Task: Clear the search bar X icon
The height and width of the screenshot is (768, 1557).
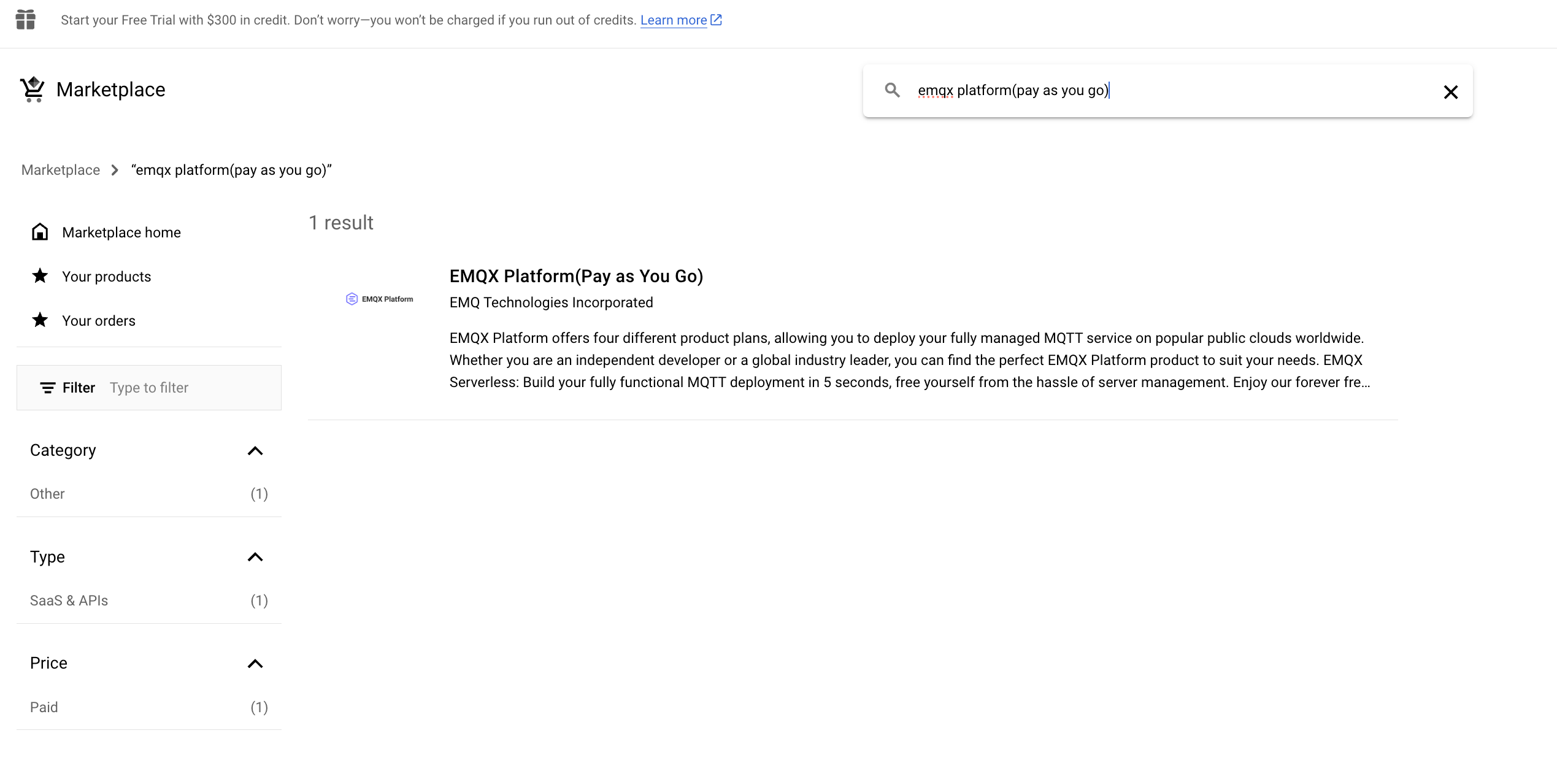Action: pyautogui.click(x=1450, y=90)
